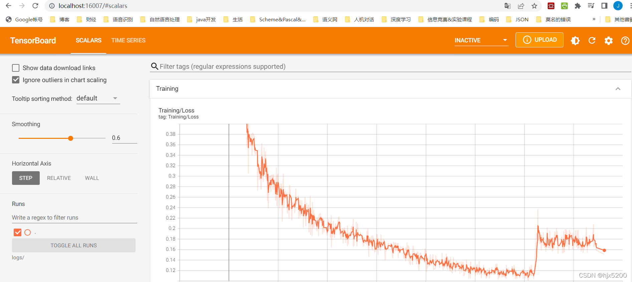Screen dimensions: 632x282
Task: Click the green extension icon
Action: tap(565, 6)
